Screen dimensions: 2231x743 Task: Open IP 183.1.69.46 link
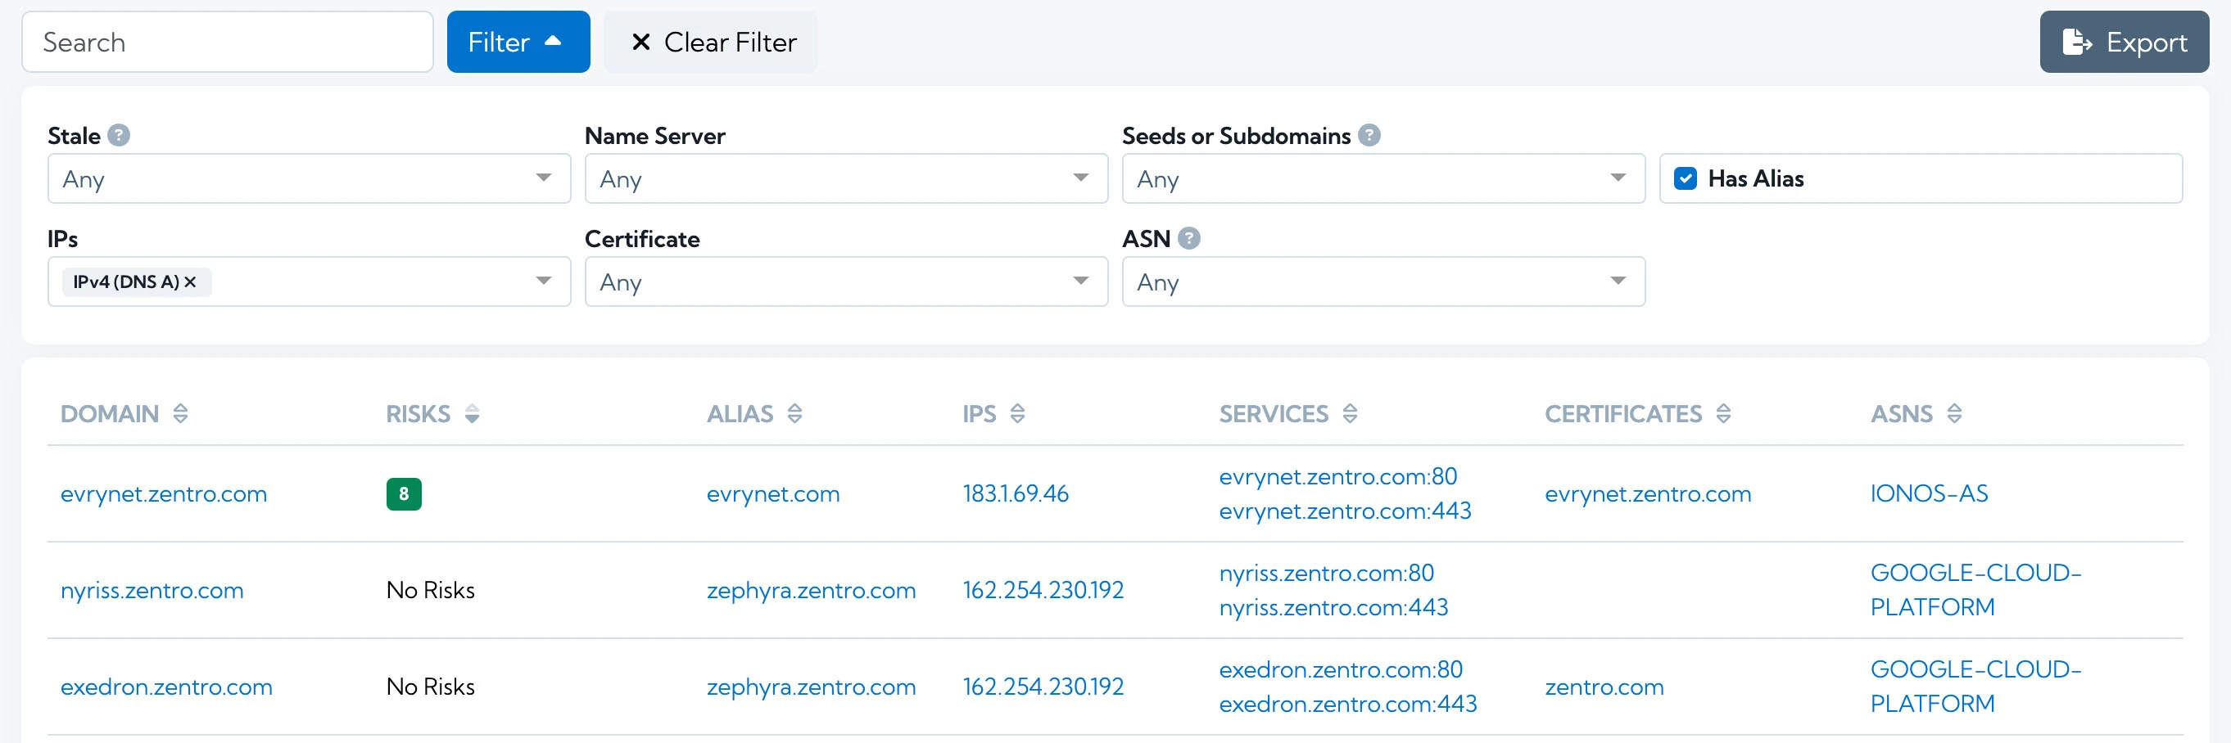[1015, 494]
